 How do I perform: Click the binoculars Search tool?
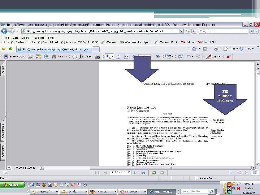[x=59, y=57]
